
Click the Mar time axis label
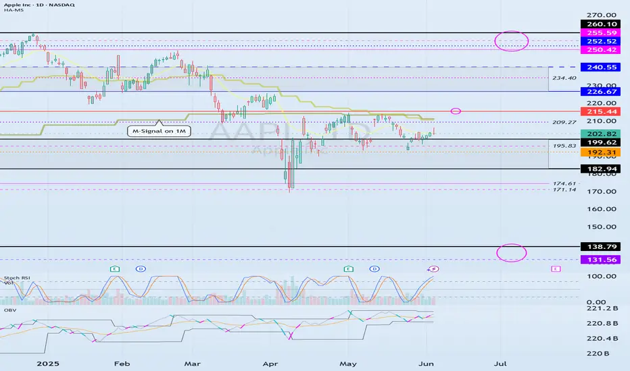(x=193, y=364)
